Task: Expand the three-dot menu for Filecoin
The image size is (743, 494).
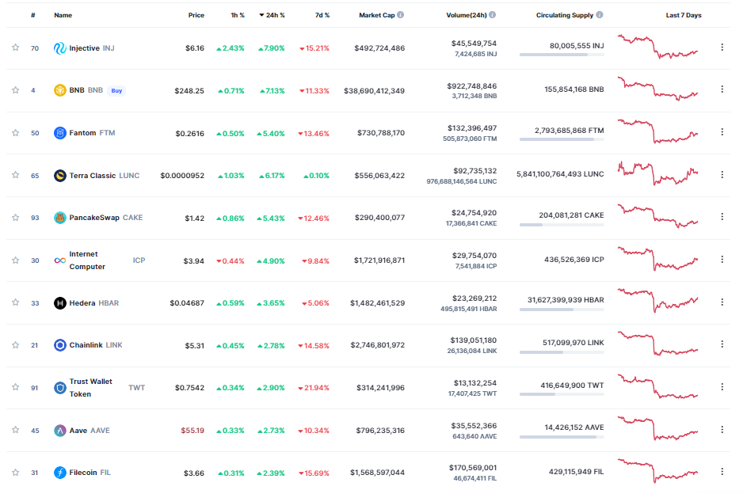Action: [722, 473]
